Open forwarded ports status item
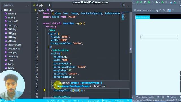The image size is (181, 102). (13, 101)
